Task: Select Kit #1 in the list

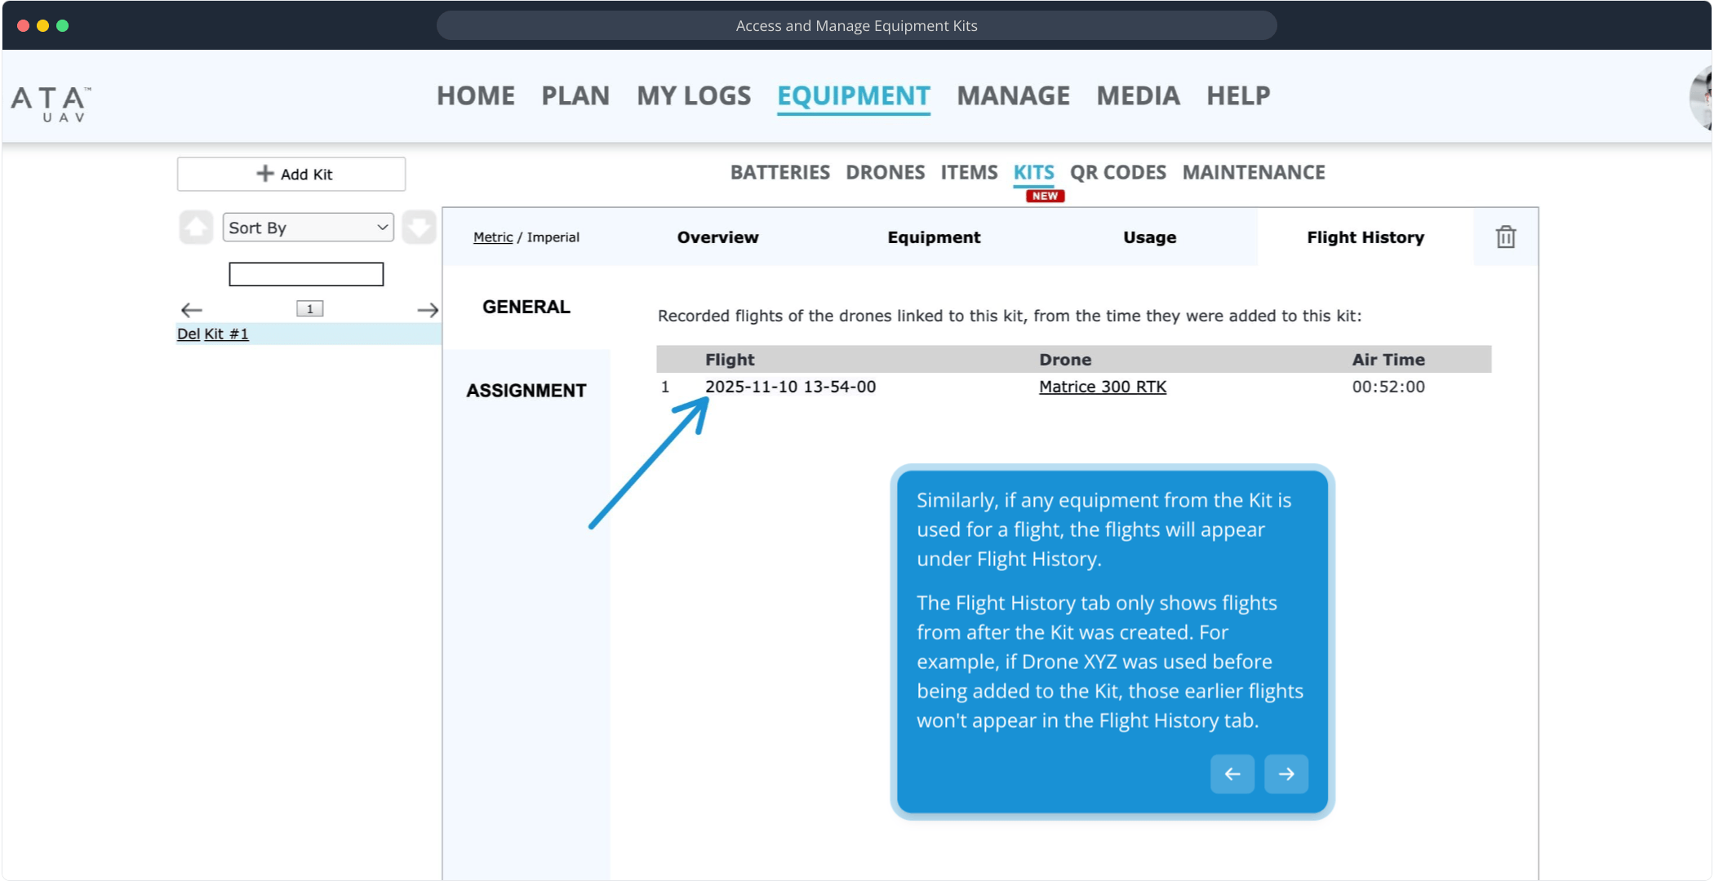Action: (x=226, y=334)
